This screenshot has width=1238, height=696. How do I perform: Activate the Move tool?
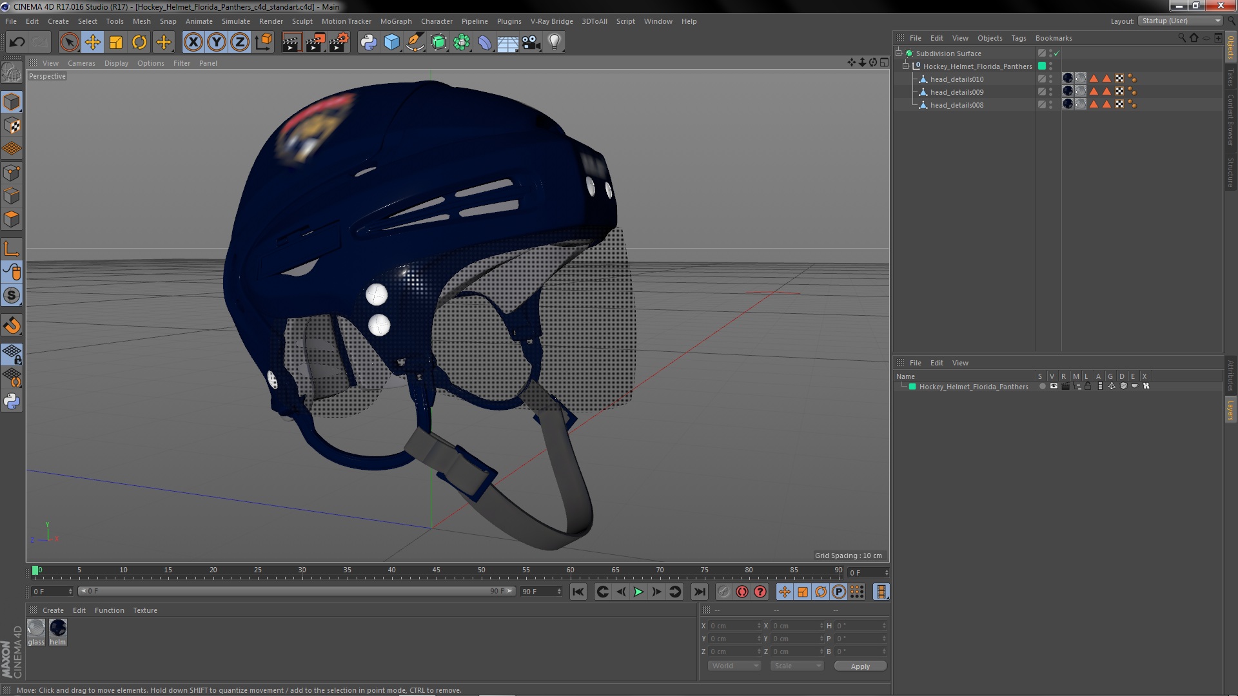tap(93, 43)
